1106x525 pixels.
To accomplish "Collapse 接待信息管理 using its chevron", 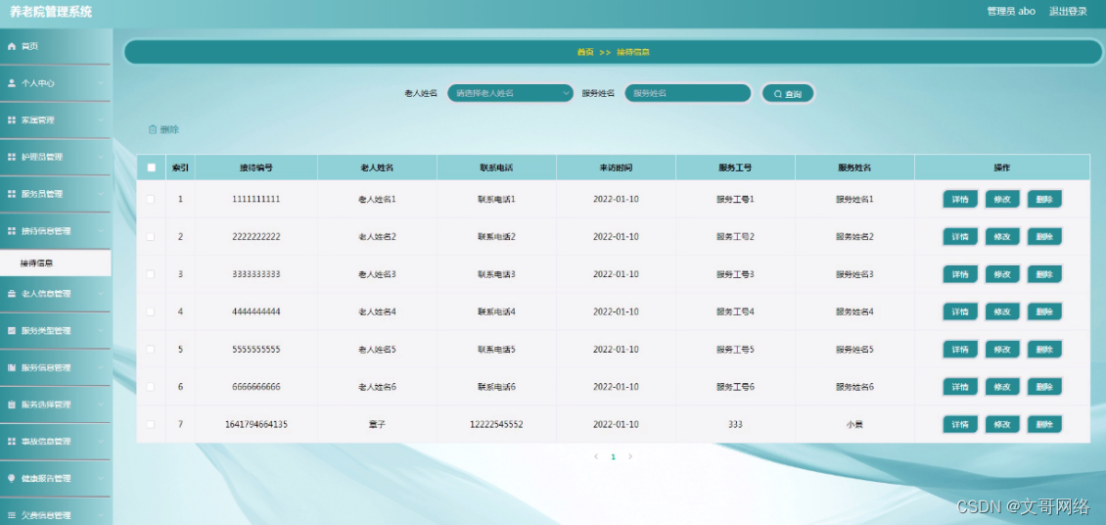I will (101, 231).
